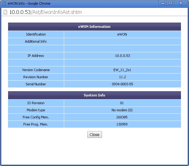Click the 'Revision Number' label cell
Image resolution: width=189 pixels, height=166 pixels.
(x=36, y=77)
